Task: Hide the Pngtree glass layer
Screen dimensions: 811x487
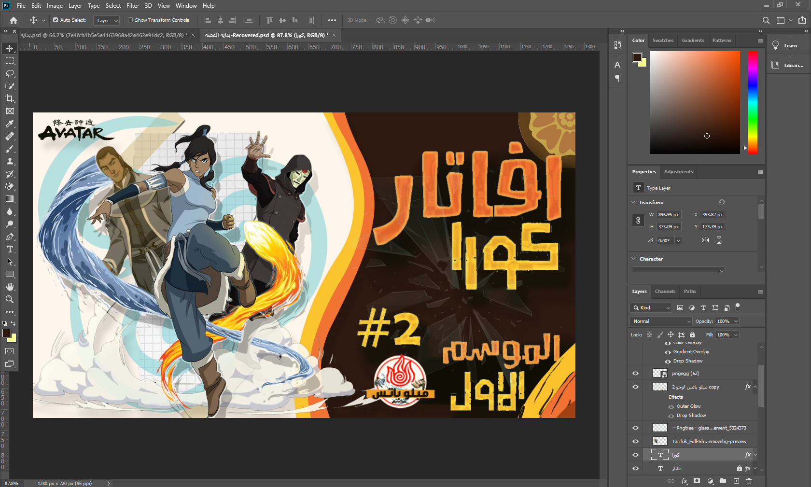Action: coord(635,428)
